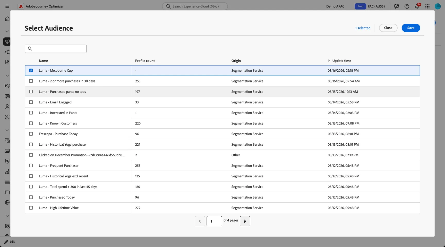The image size is (445, 247).
Task: Open the Landing pages document icon in sidebar
Action: [x=7, y=62]
